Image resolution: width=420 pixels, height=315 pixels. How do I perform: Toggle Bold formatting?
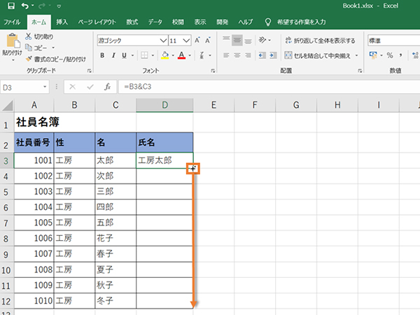(x=101, y=56)
